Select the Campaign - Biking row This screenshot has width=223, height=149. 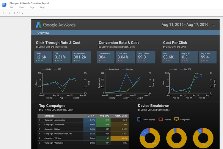(x=83, y=129)
